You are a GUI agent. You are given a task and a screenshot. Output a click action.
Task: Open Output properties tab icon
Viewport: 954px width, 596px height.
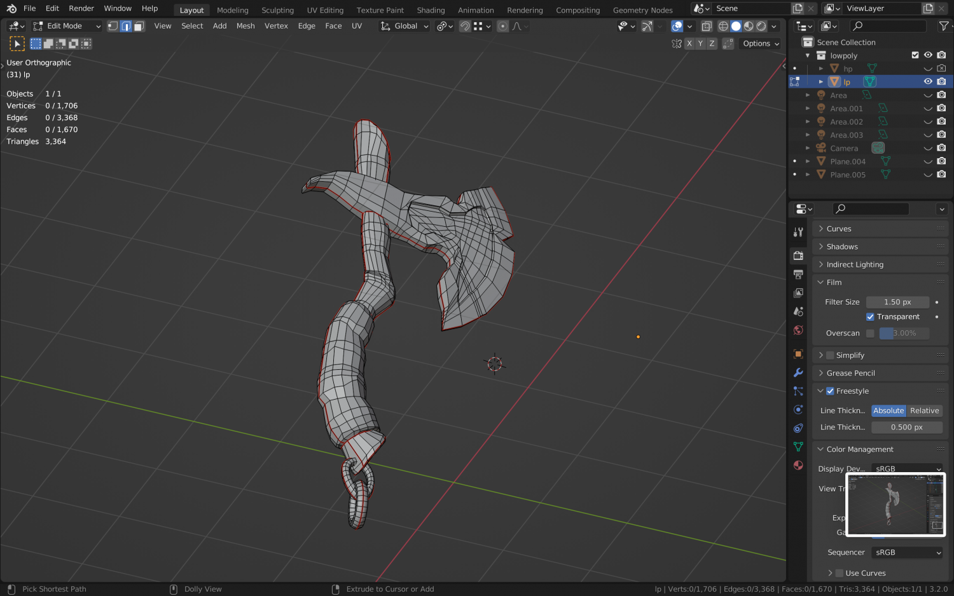[x=798, y=274]
